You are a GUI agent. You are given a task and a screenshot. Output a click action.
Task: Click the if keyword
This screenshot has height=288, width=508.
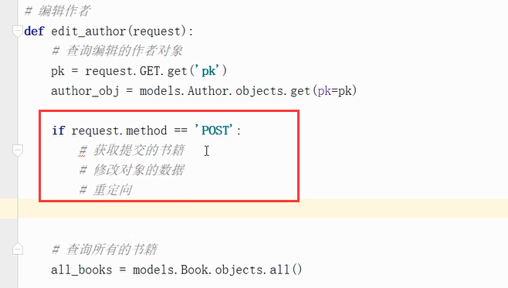[59, 130]
